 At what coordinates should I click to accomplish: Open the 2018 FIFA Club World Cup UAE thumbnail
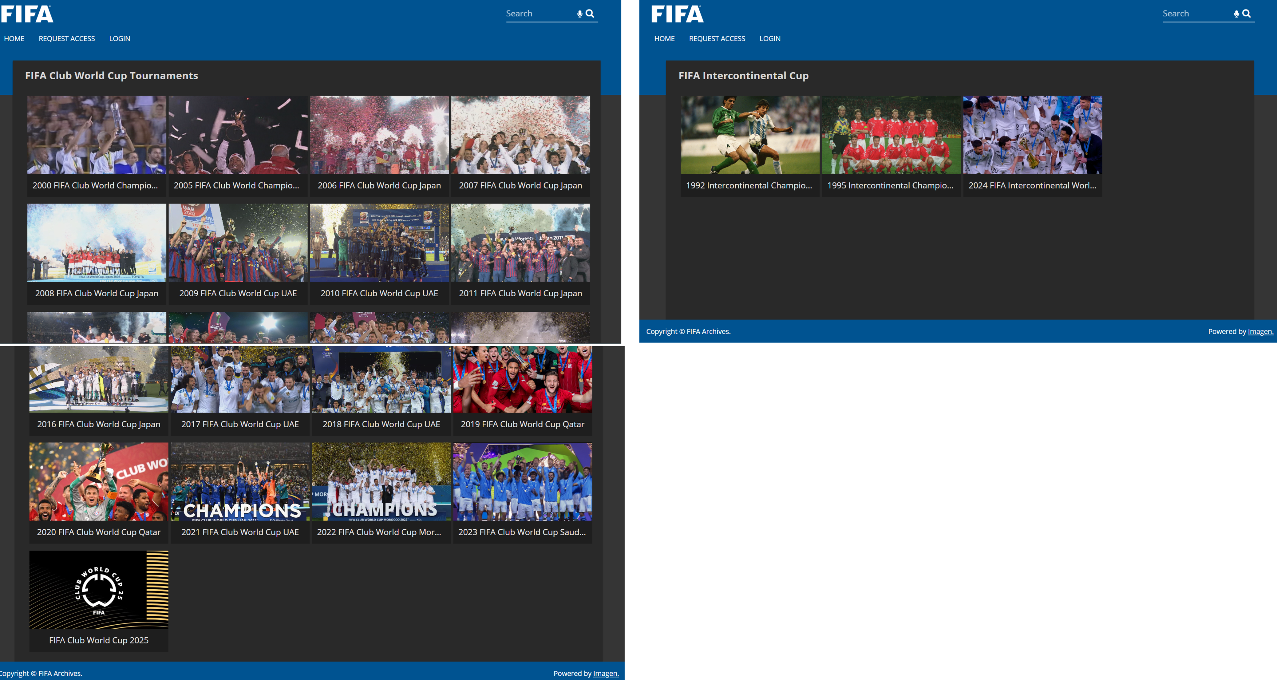pyautogui.click(x=381, y=380)
